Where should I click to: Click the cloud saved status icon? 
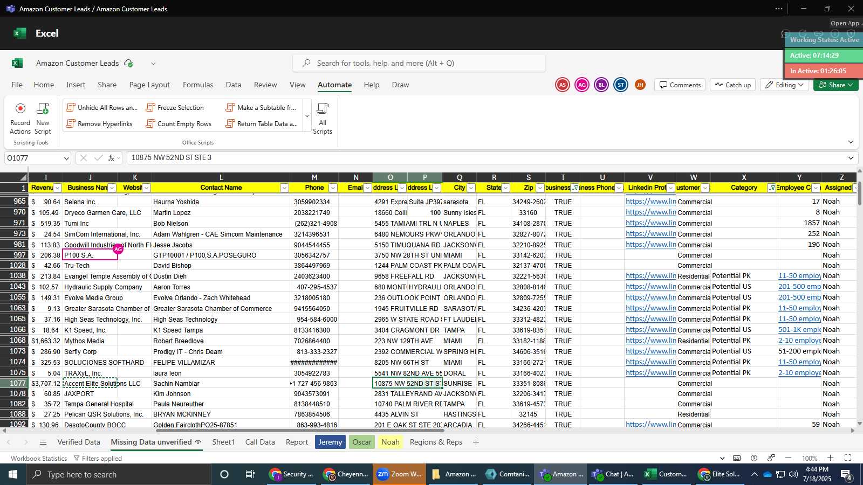128,63
